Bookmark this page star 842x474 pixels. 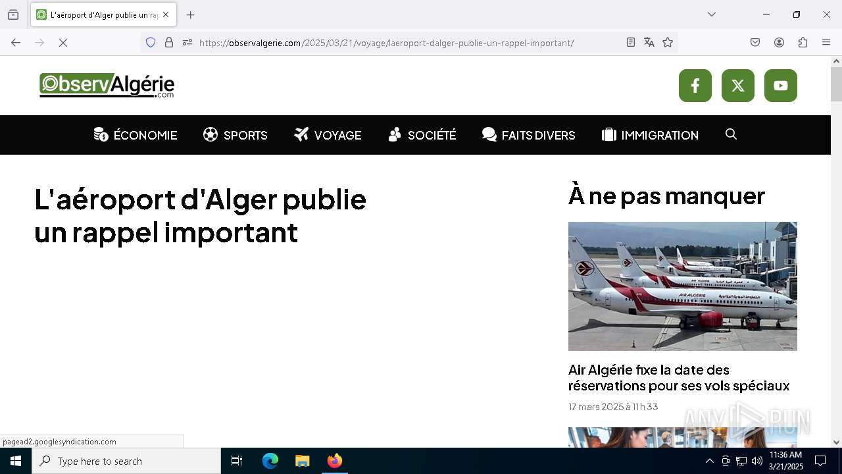coord(668,43)
